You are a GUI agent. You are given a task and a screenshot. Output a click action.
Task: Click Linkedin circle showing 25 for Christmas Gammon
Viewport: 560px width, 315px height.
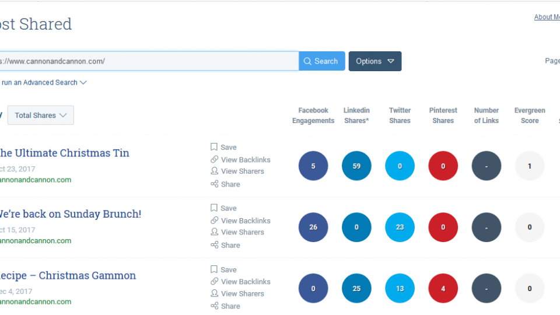[x=356, y=288]
